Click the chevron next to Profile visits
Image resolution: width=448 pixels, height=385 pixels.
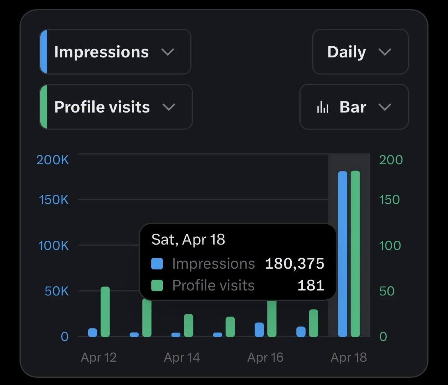(x=169, y=107)
